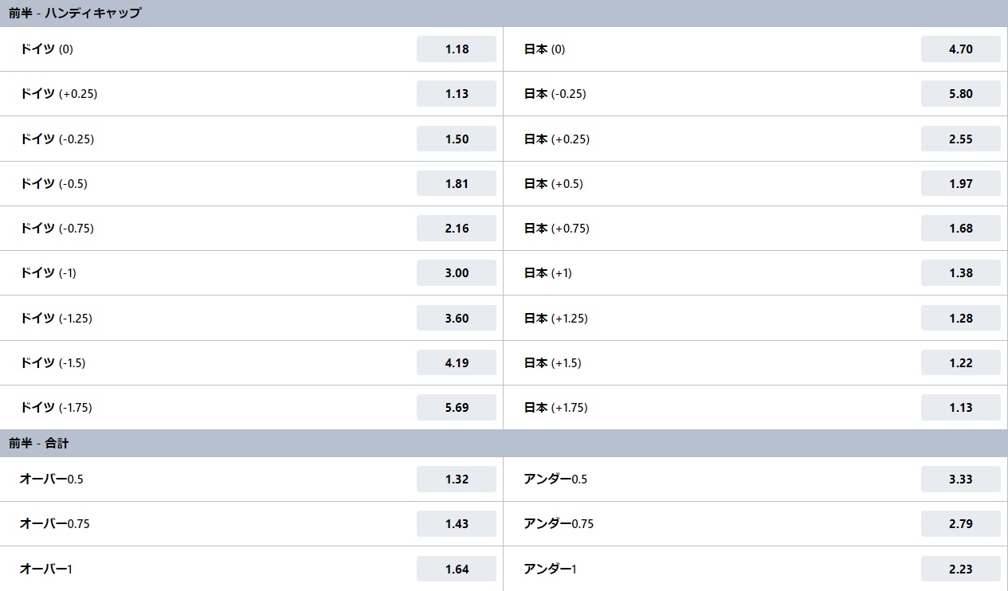The width and height of the screenshot is (1008, 591).
Task: Select 日本 (0) odds 4.70
Action: coord(961,49)
